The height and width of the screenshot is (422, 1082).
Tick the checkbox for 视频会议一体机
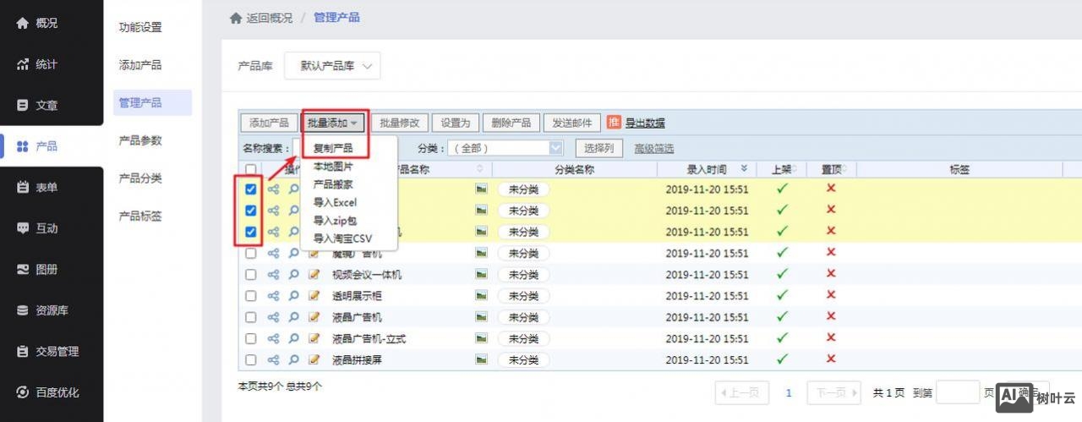250,274
